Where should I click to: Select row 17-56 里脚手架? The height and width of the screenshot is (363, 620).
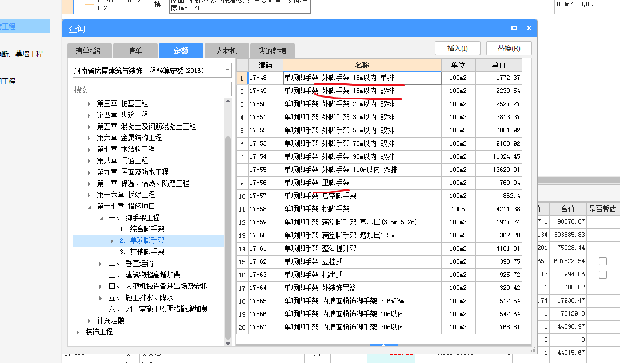pos(379,183)
